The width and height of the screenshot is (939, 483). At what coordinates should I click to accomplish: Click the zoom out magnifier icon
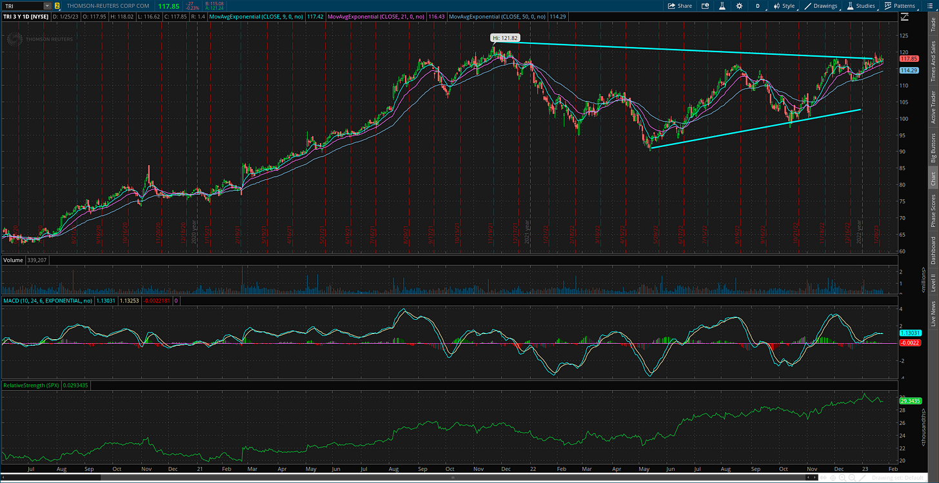tap(852, 478)
